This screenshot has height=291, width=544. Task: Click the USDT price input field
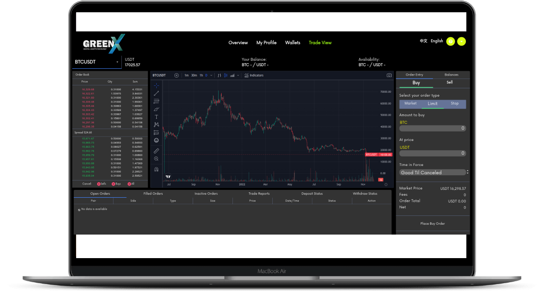coord(432,153)
